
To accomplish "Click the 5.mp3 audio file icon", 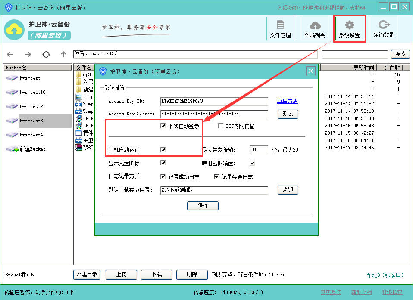I will coord(78,111).
